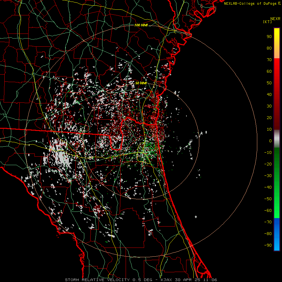
Task: Click the 0.5 DEG elevation text
Action: 143,280
